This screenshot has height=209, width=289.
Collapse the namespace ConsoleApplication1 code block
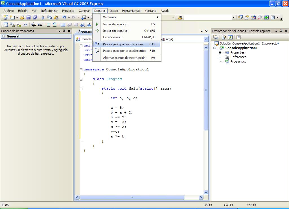click(x=81, y=70)
